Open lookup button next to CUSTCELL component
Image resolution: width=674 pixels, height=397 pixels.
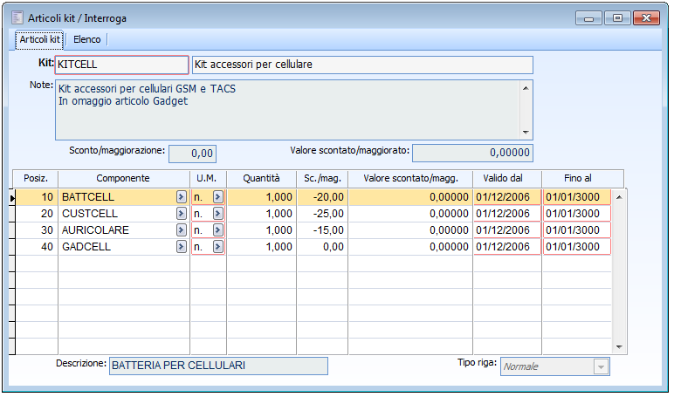(x=182, y=214)
